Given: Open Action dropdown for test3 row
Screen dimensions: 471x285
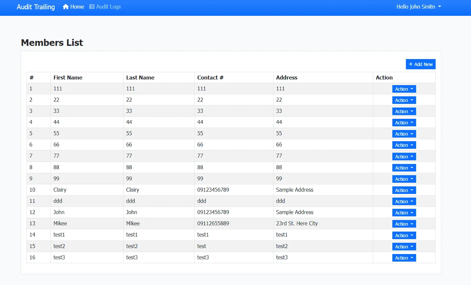Looking at the screenshot, I should click(x=404, y=258).
